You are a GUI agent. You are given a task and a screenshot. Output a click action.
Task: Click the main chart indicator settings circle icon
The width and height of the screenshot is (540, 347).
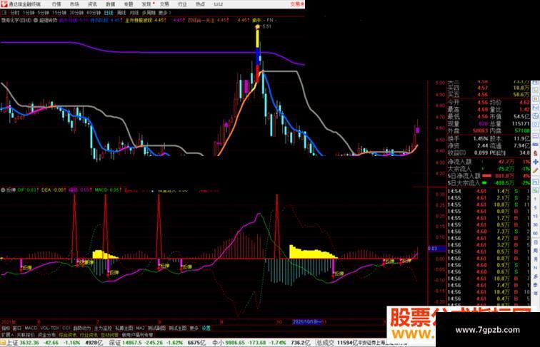point(36,20)
